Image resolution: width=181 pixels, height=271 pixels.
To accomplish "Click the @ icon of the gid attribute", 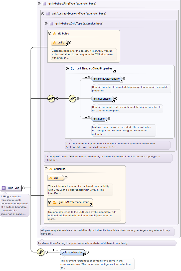I will (51, 178).
